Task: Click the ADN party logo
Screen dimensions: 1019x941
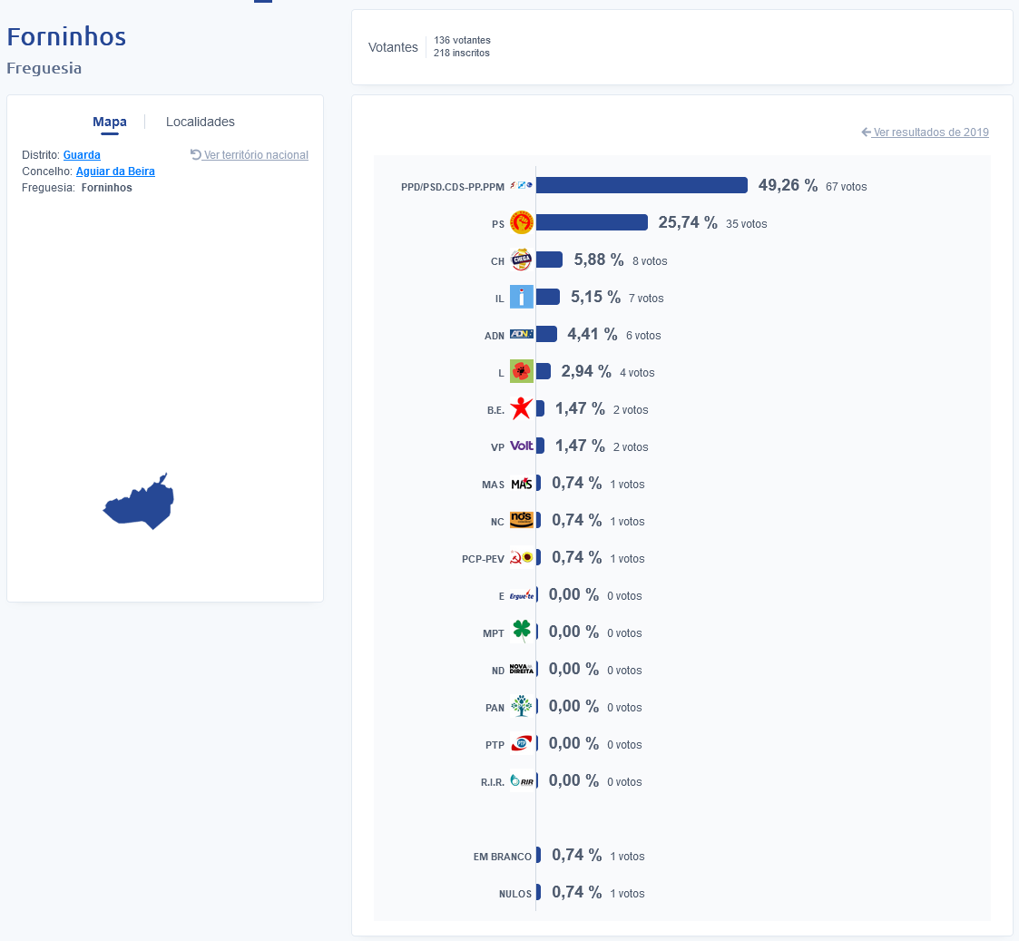Action: (521, 335)
